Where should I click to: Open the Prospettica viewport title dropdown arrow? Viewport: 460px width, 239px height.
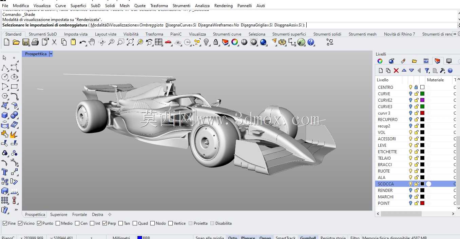pos(51,54)
